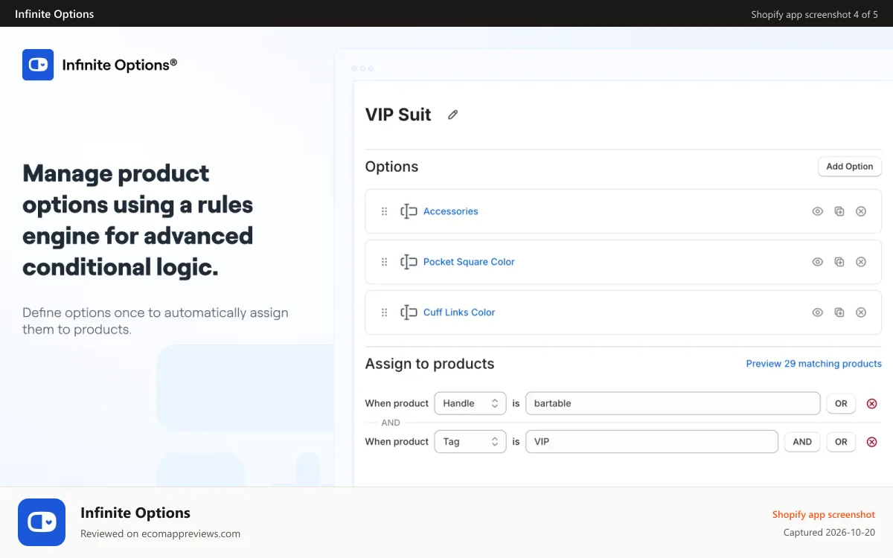
Task: Click the ecomappreviews.com review text
Action: pyautogui.click(x=160, y=533)
